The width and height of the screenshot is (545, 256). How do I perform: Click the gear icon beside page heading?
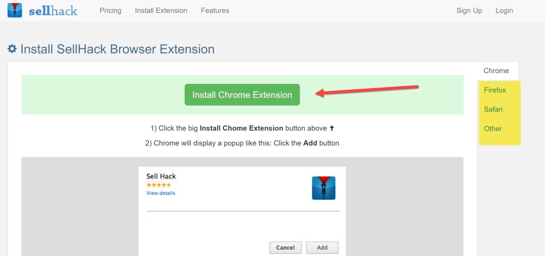point(12,49)
